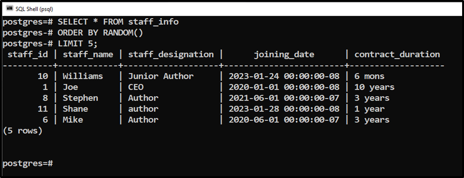
Task: Click the joining_date column header
Action: click(x=284, y=54)
